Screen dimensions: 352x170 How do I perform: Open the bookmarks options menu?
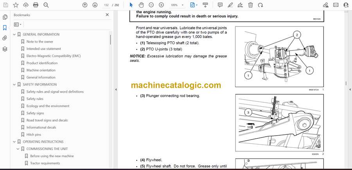[x=18, y=24]
